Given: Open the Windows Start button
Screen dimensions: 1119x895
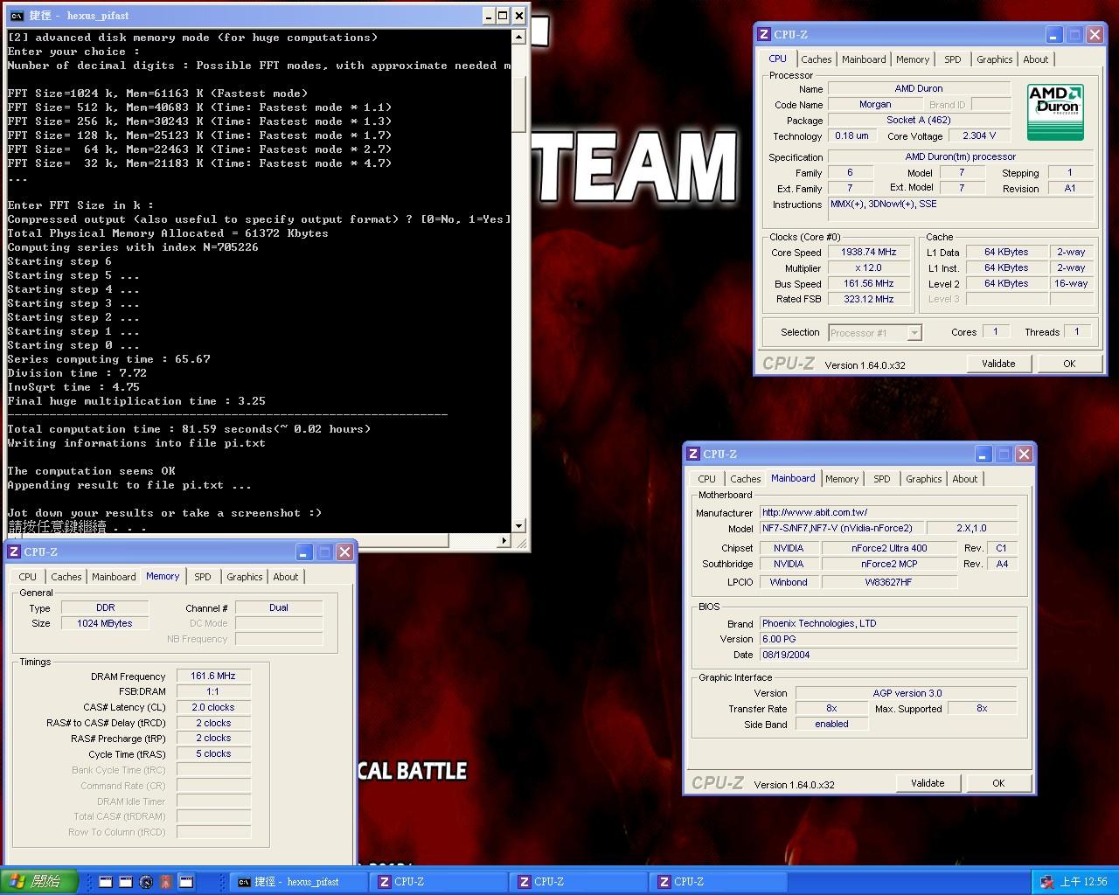Looking at the screenshot, I should click(x=39, y=882).
